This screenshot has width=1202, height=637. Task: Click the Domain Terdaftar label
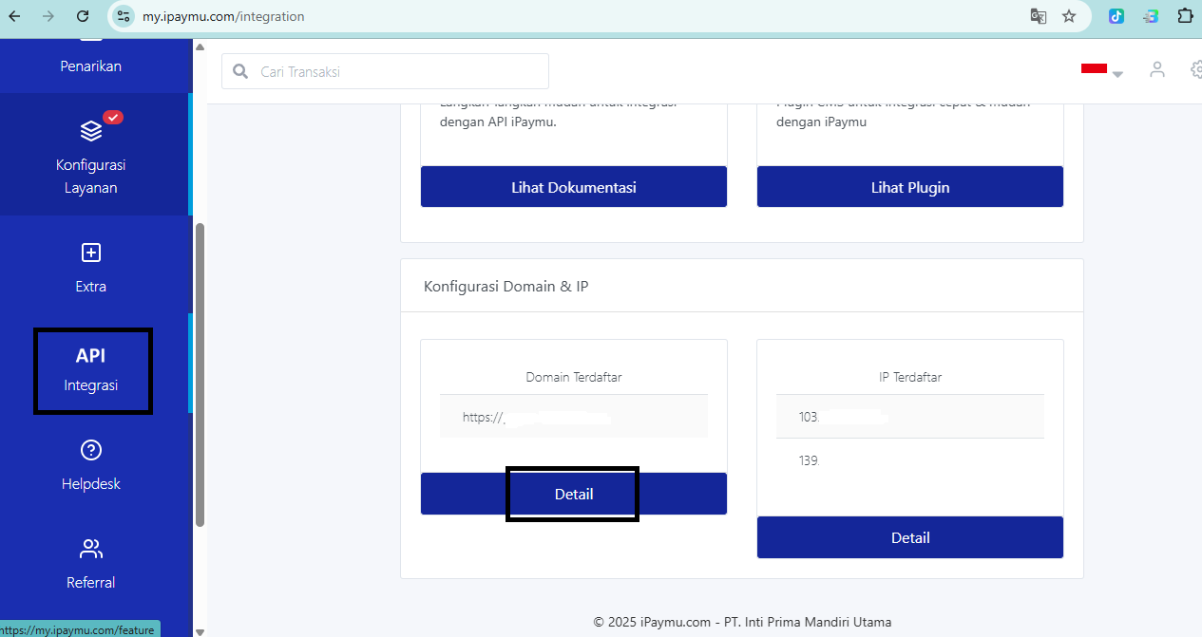(x=574, y=377)
